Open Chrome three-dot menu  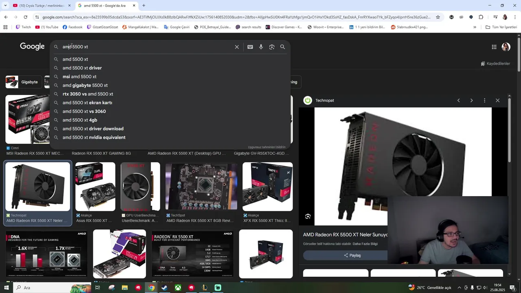click(x=515, y=17)
